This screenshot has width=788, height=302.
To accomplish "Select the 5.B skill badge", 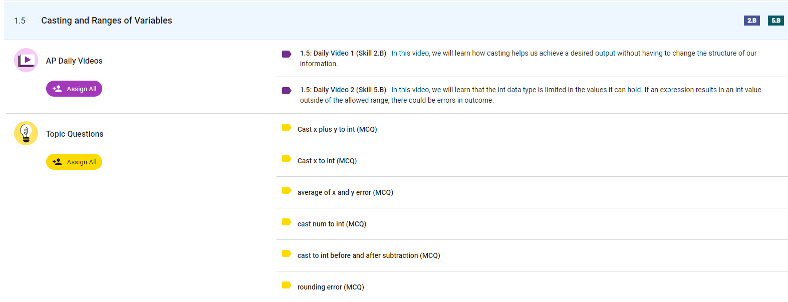I will 775,21.
